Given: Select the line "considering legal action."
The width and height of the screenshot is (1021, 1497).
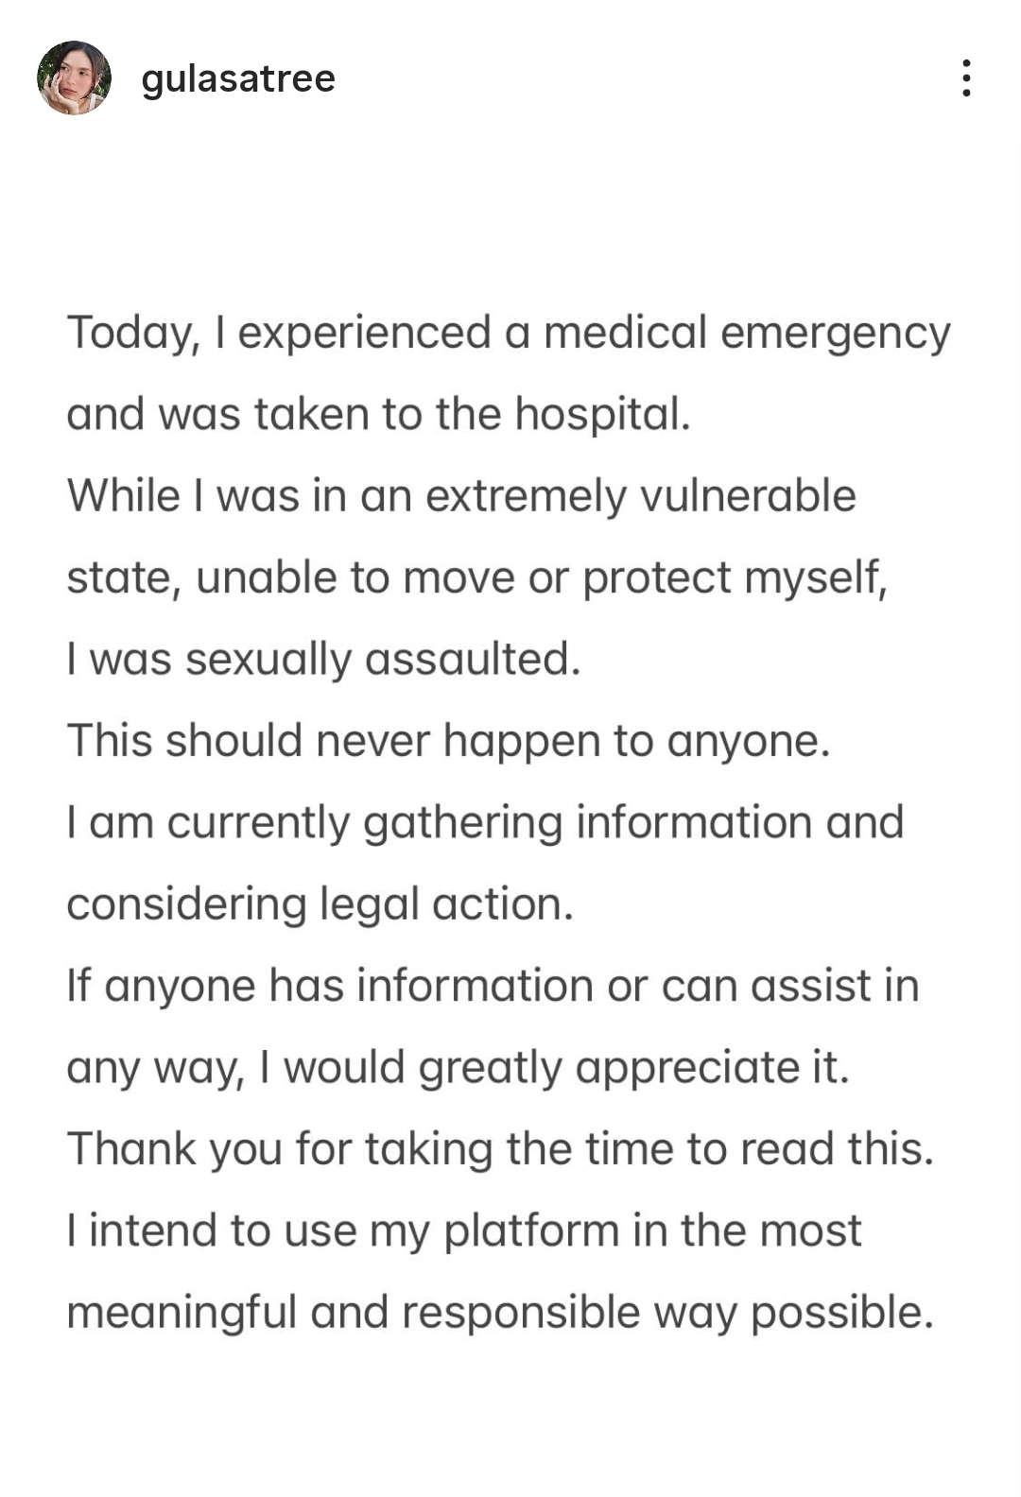Looking at the screenshot, I should click(320, 904).
